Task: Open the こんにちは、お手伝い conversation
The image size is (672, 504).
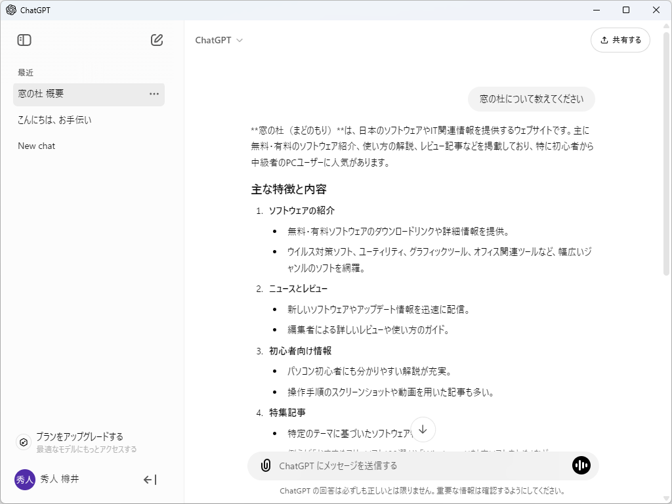Action: pyautogui.click(x=54, y=120)
